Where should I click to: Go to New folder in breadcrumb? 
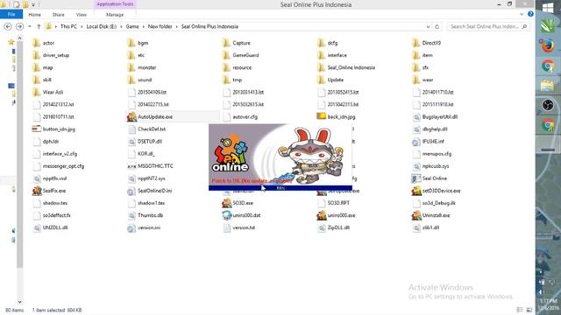point(160,26)
